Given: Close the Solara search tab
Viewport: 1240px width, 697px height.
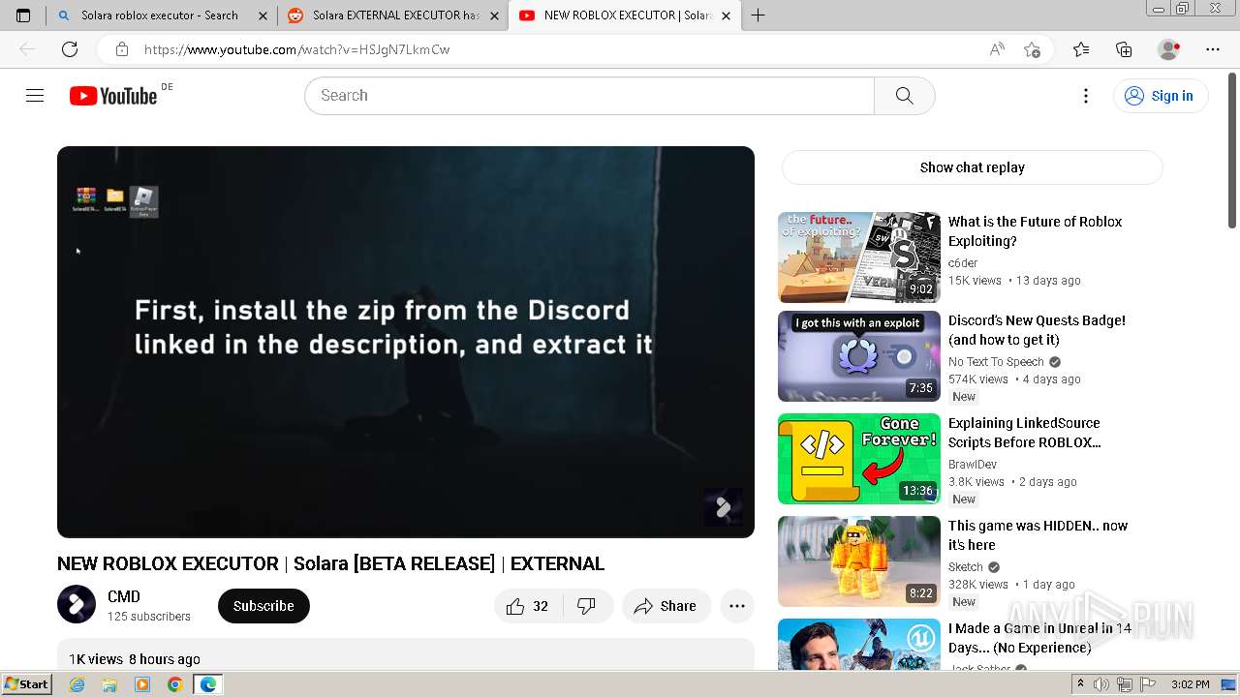Looking at the screenshot, I should click(263, 15).
